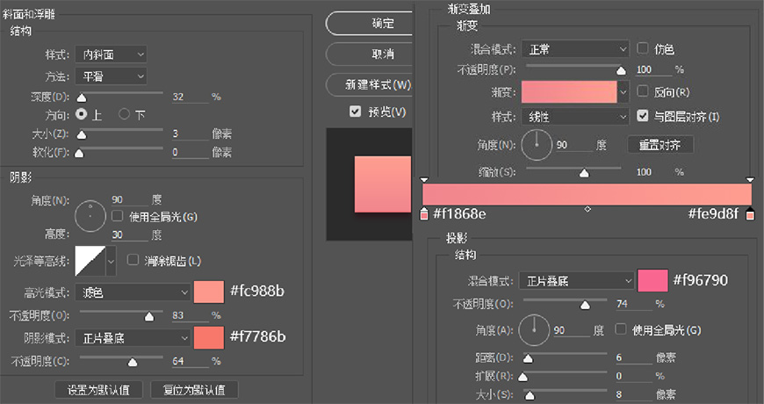Viewport: 764px width, 404px height.
Task: Toggle the 与图层对齐(I) checkbox
Action: pos(643,116)
